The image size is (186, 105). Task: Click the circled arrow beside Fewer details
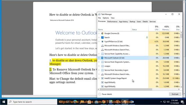coord(100,94)
